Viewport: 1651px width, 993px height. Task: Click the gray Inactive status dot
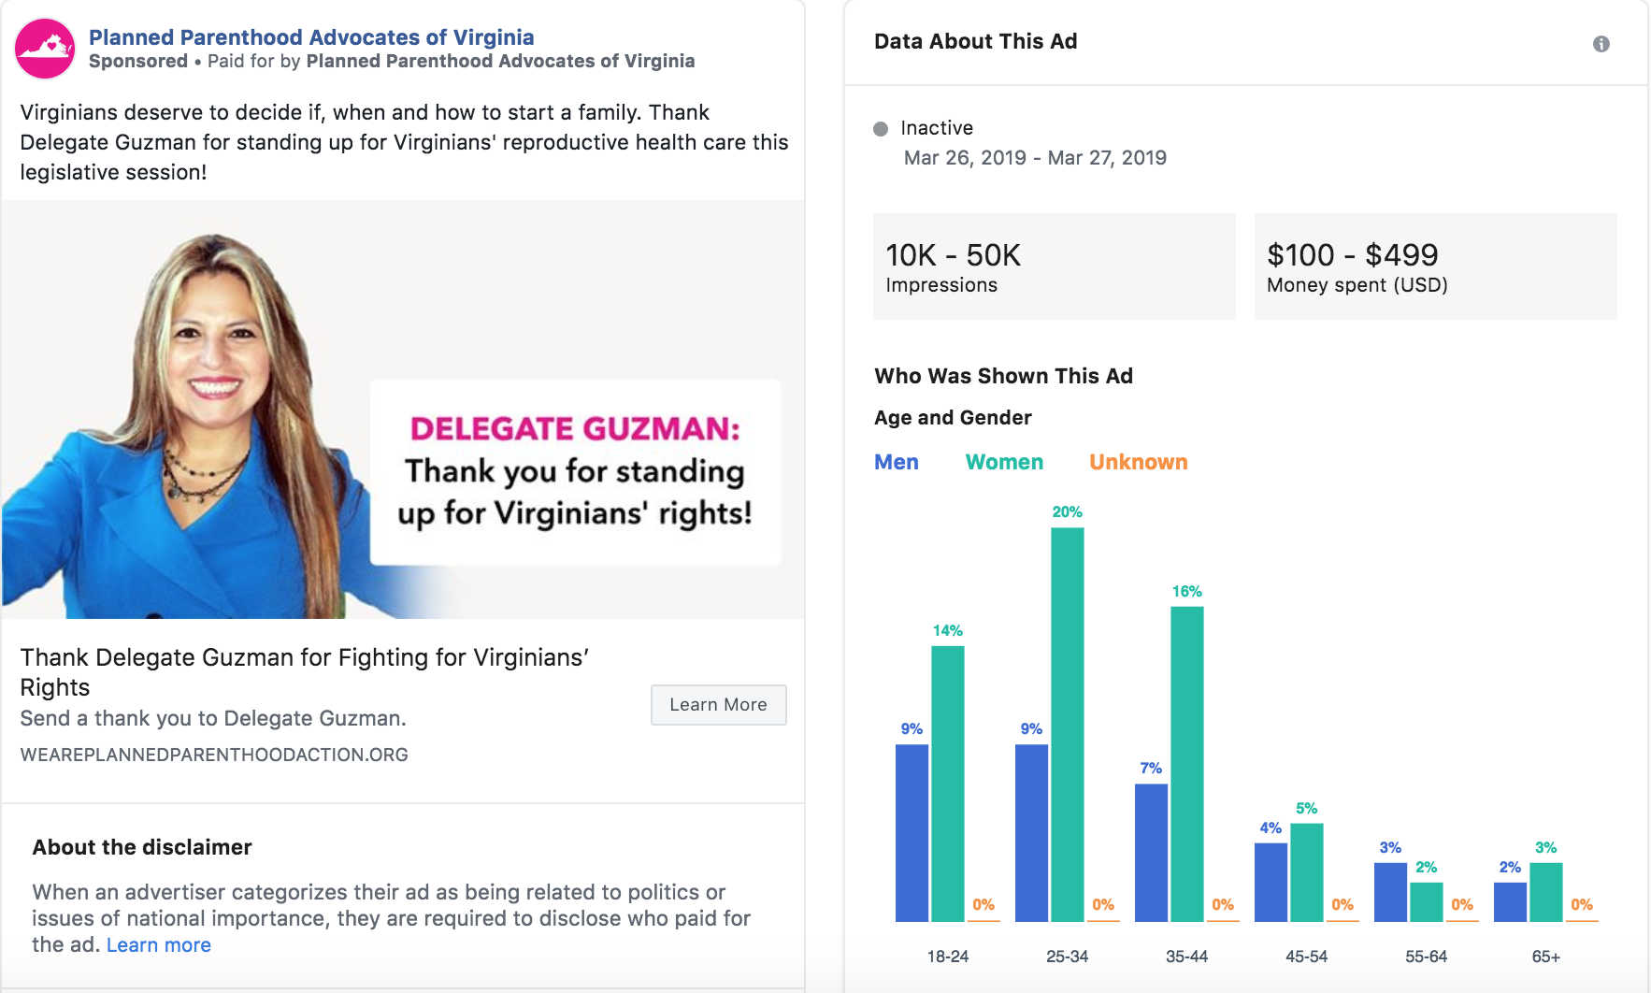(881, 129)
